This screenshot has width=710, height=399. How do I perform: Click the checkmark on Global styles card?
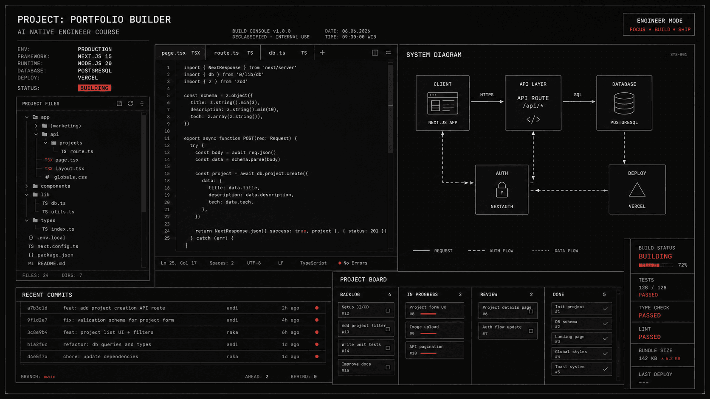(x=605, y=354)
